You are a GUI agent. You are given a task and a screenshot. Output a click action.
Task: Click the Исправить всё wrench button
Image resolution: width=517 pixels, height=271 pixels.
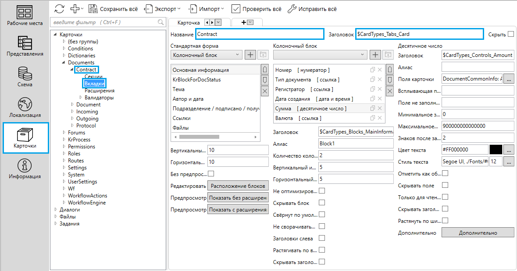tap(312, 9)
